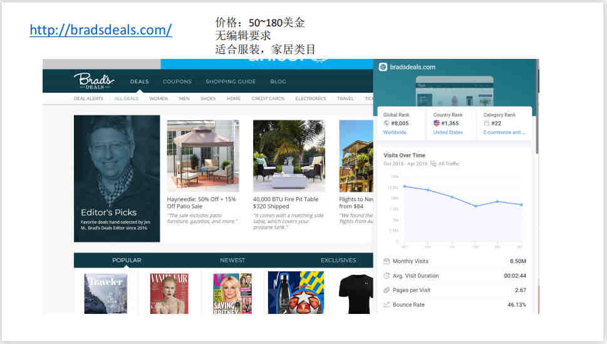
Task: Click the category icon next to #22
Action: [x=487, y=123]
